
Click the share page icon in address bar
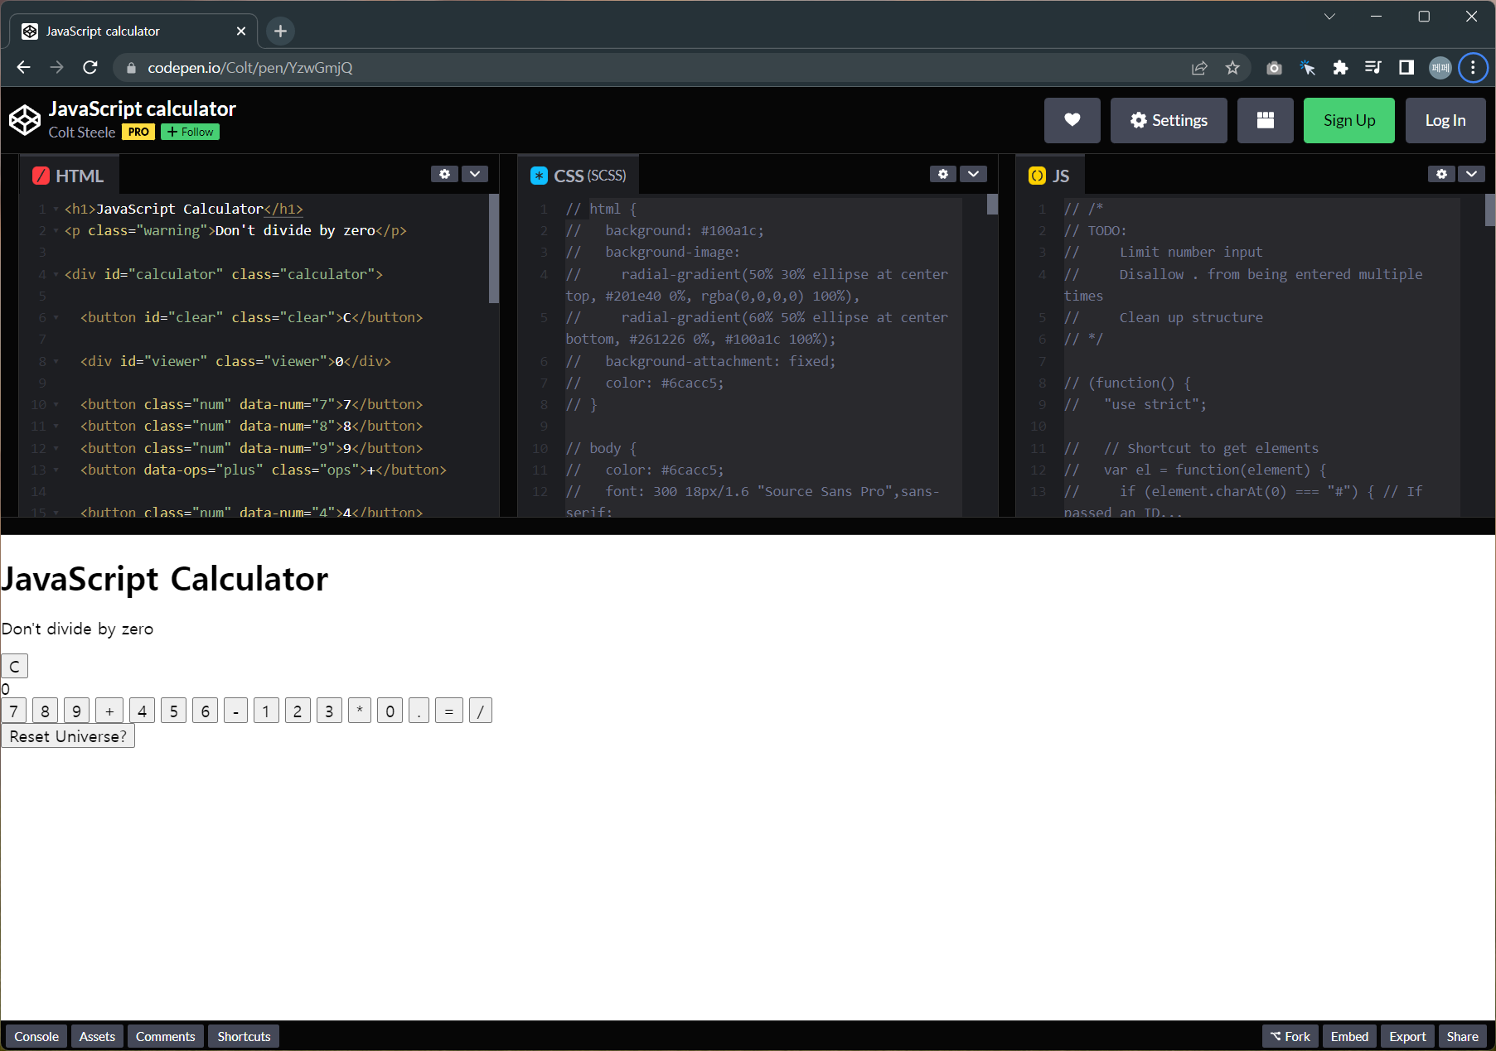tap(1199, 68)
